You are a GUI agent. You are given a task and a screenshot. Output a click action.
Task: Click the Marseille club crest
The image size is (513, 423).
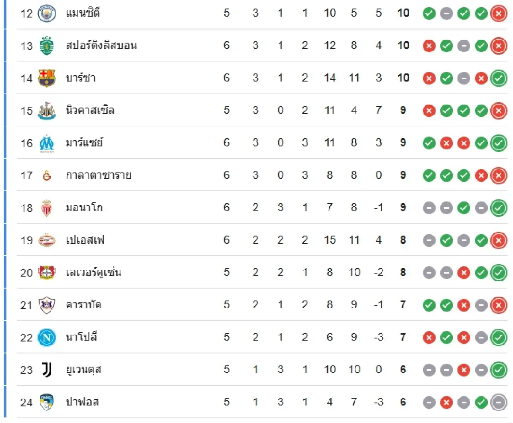tap(47, 143)
